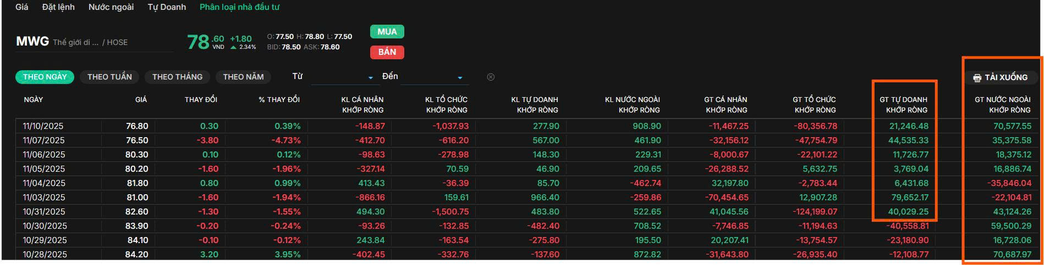The image size is (1044, 265).
Task: Switch to THEO NĂM view
Action: tap(243, 77)
